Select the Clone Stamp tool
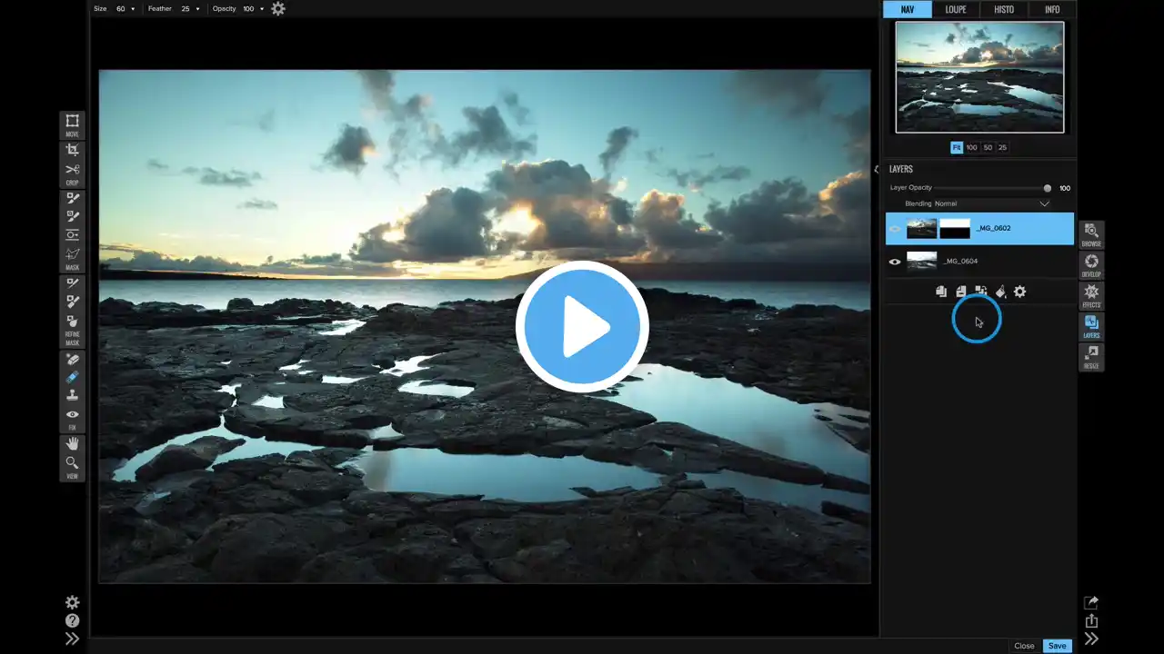1164x654 pixels. pyautogui.click(x=72, y=395)
